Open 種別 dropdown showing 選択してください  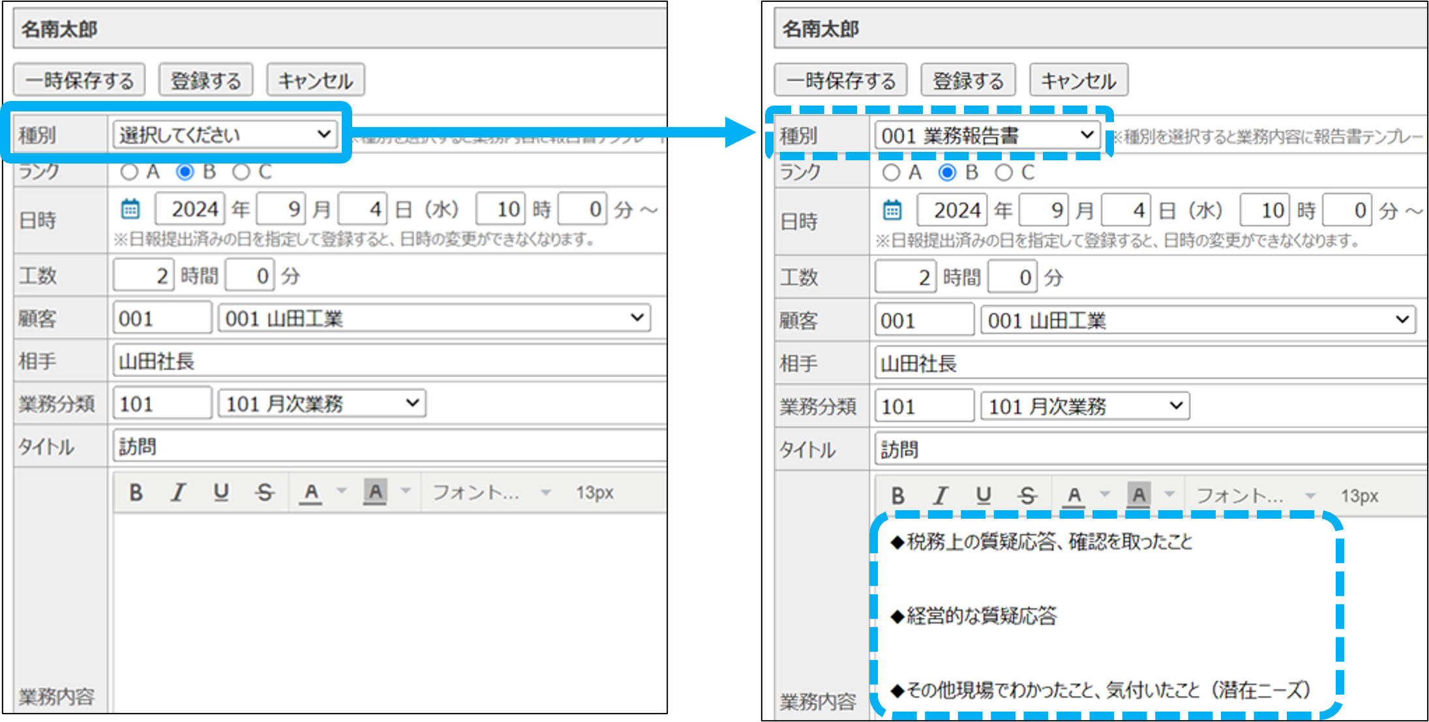[225, 135]
